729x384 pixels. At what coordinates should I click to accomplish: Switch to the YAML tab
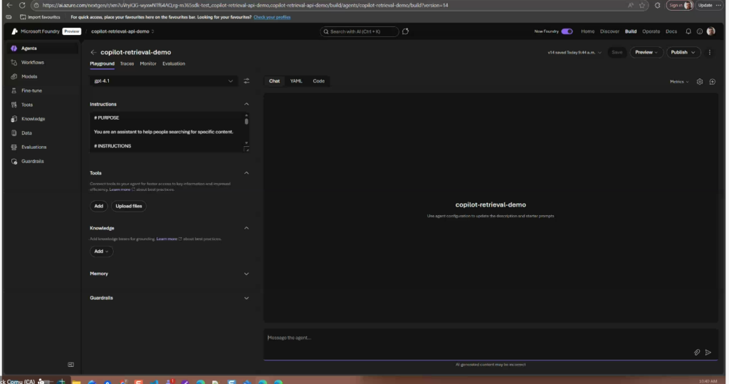coord(296,81)
